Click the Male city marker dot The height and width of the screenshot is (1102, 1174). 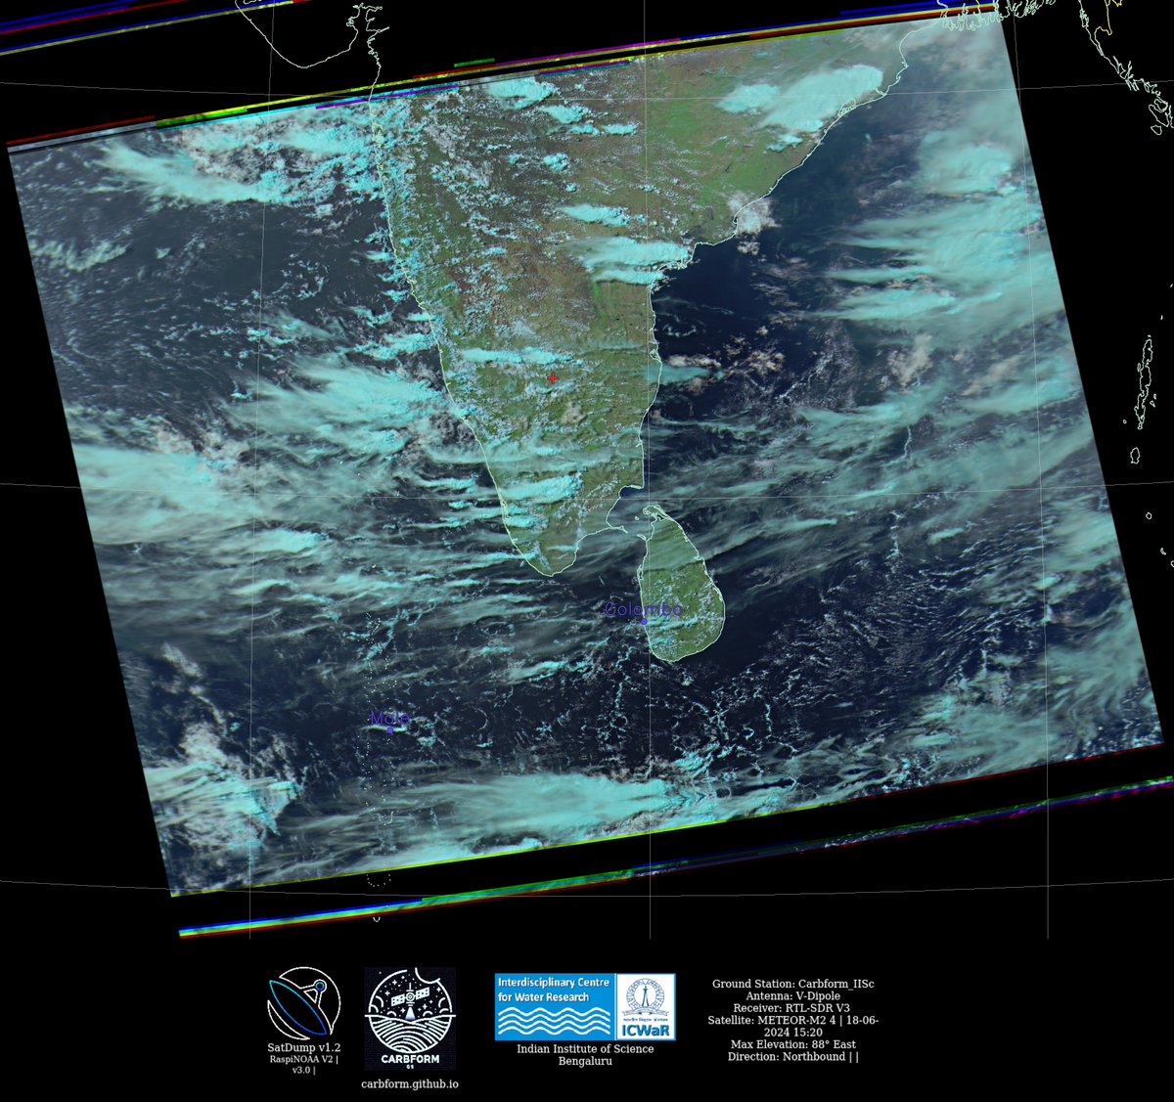(x=389, y=730)
